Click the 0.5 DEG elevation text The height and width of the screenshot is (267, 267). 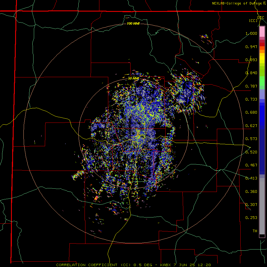pos(143,265)
